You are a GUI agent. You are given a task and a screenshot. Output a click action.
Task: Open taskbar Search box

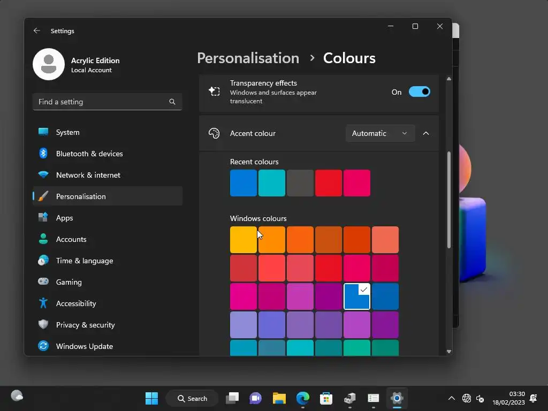(x=192, y=398)
